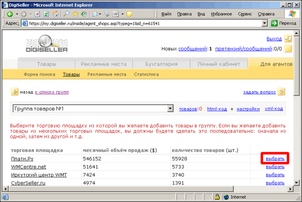Open настройки link
The image size is (302, 202).
click(x=248, y=109)
